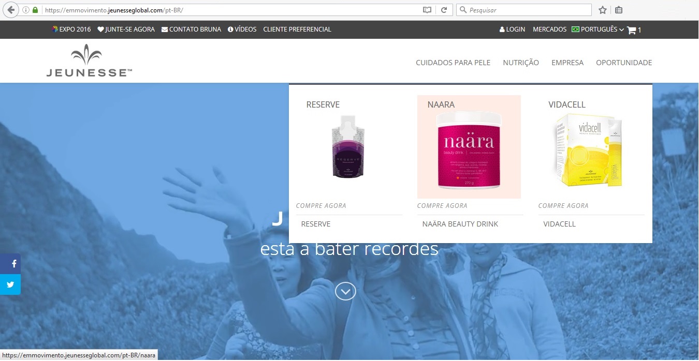Viewport: 699px width, 361px height.
Task: Expand PORTUGUÊS language dropdown
Action: point(598,29)
